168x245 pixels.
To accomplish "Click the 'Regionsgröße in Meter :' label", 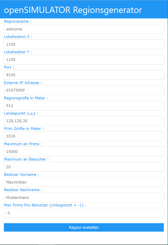I will click(26, 98).
